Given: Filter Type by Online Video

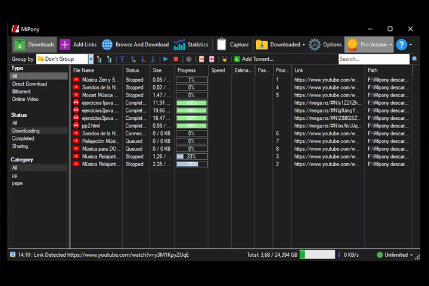Looking at the screenshot, I should pos(25,100).
